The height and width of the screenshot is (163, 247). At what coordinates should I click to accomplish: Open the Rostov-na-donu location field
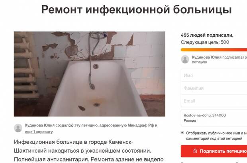click(x=214, y=118)
